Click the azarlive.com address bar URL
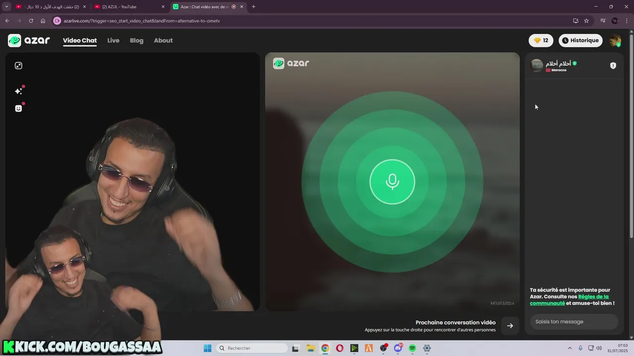Image resolution: width=634 pixels, height=356 pixels. [x=142, y=21]
